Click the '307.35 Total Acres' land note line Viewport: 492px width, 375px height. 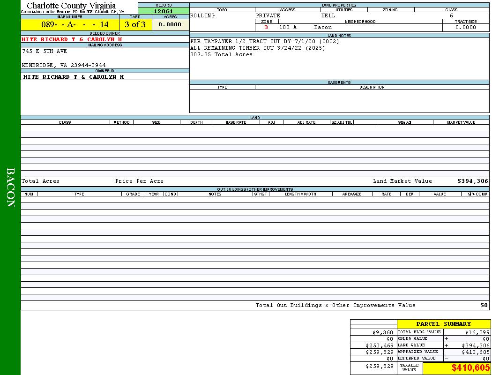(x=221, y=54)
